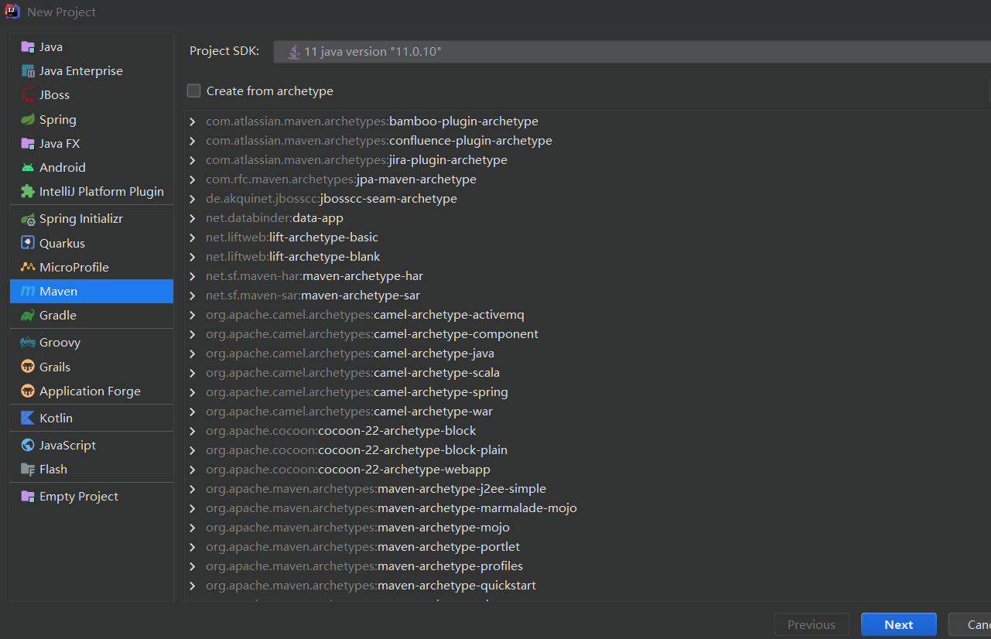Select maven-archetype-portlet row
Viewport: 991px width, 639px height.
(587, 547)
